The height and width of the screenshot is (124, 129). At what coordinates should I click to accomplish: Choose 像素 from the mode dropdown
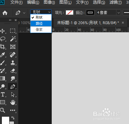pyautogui.click(x=41, y=30)
